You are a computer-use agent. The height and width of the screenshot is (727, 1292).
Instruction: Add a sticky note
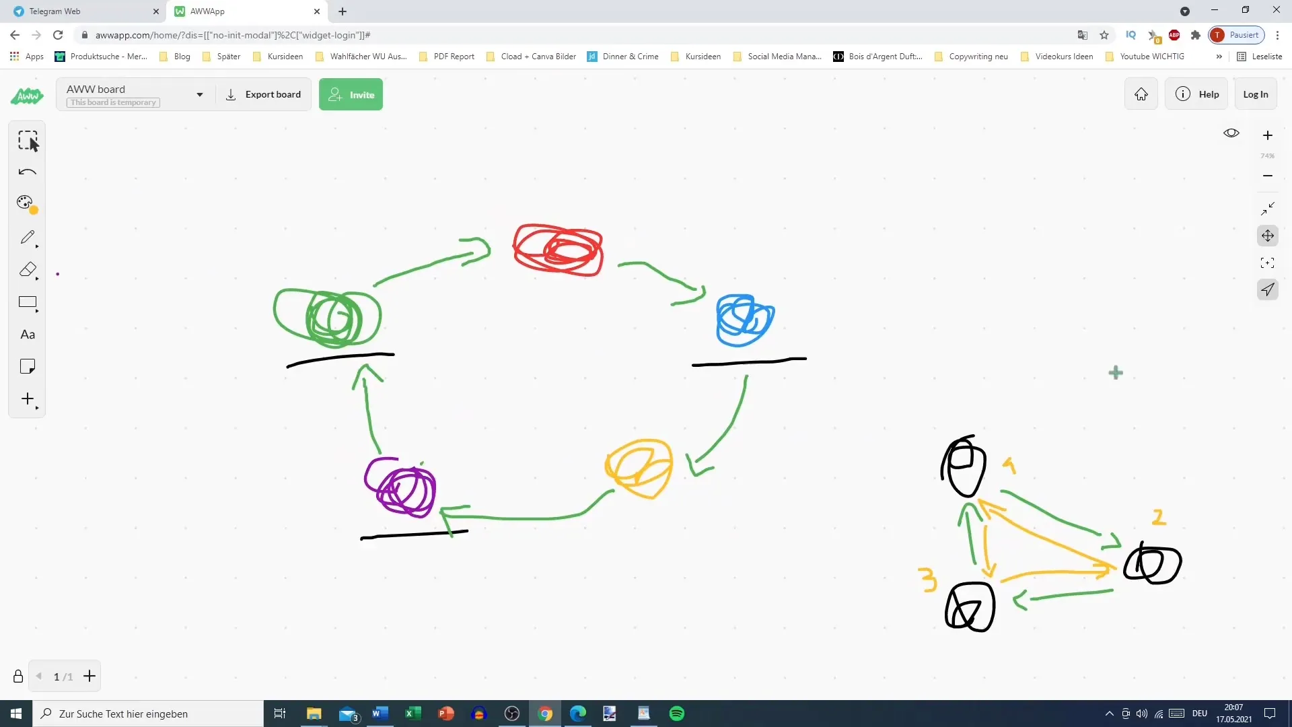coord(28,367)
